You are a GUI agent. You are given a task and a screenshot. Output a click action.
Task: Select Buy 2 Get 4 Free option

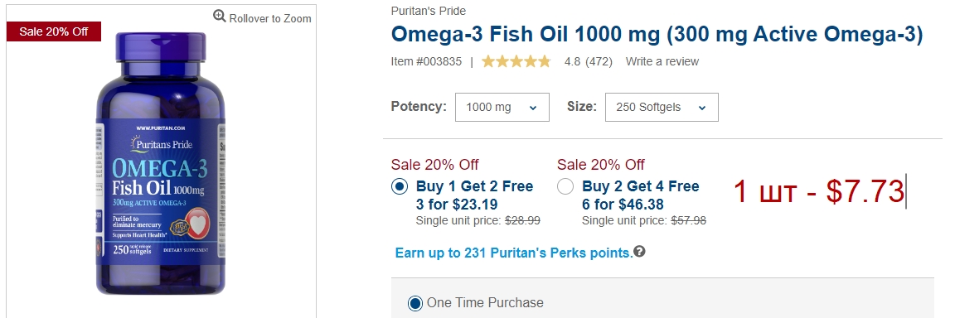[x=565, y=186]
